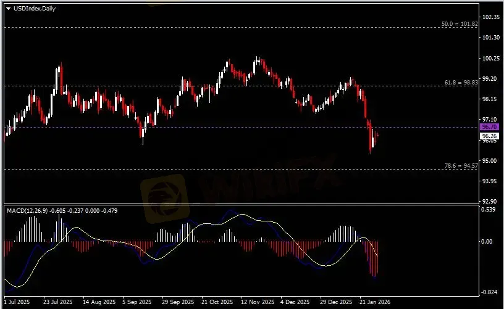Click the 1 Jul 2025 date label
The image size is (504, 309).
15,302
